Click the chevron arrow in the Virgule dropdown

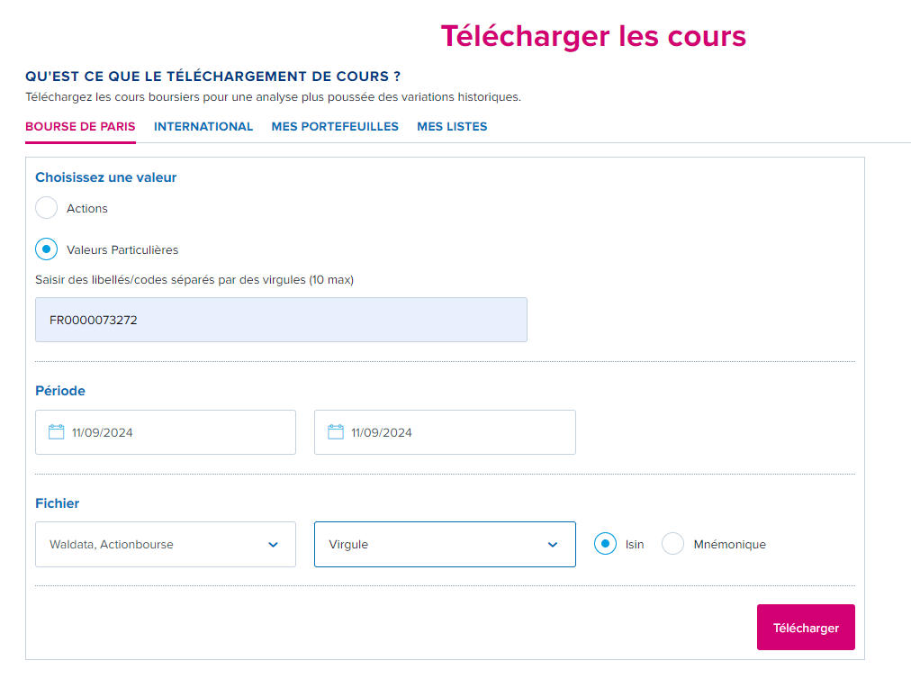(x=553, y=545)
